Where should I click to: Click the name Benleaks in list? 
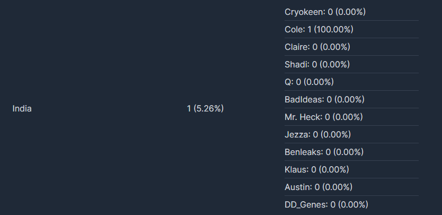coord(303,152)
